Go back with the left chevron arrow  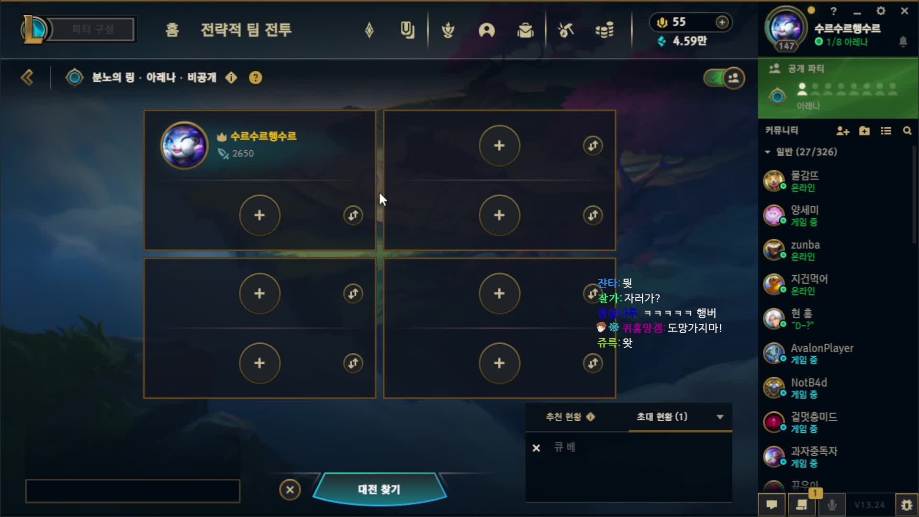click(27, 78)
